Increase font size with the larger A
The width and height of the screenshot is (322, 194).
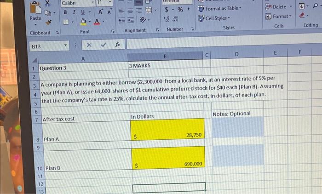point(100,12)
